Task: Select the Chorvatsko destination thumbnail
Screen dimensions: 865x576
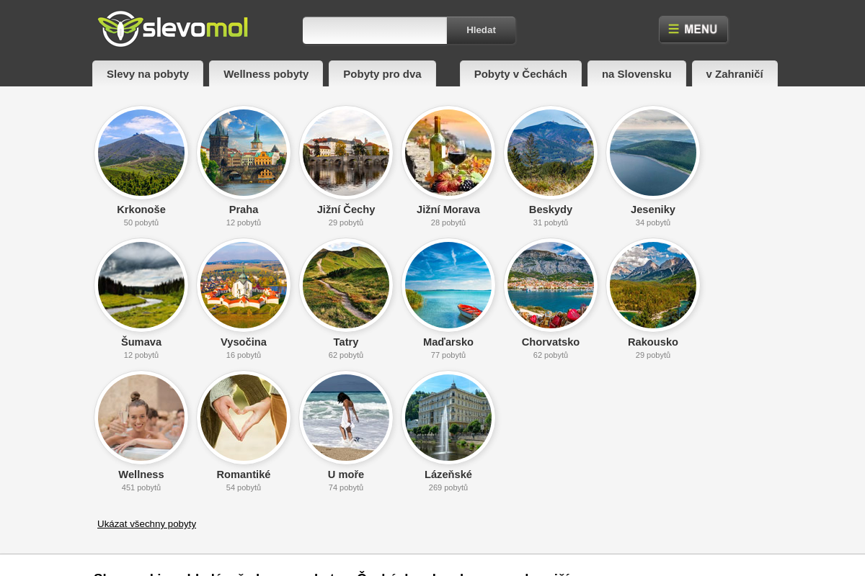Action: pos(551,285)
